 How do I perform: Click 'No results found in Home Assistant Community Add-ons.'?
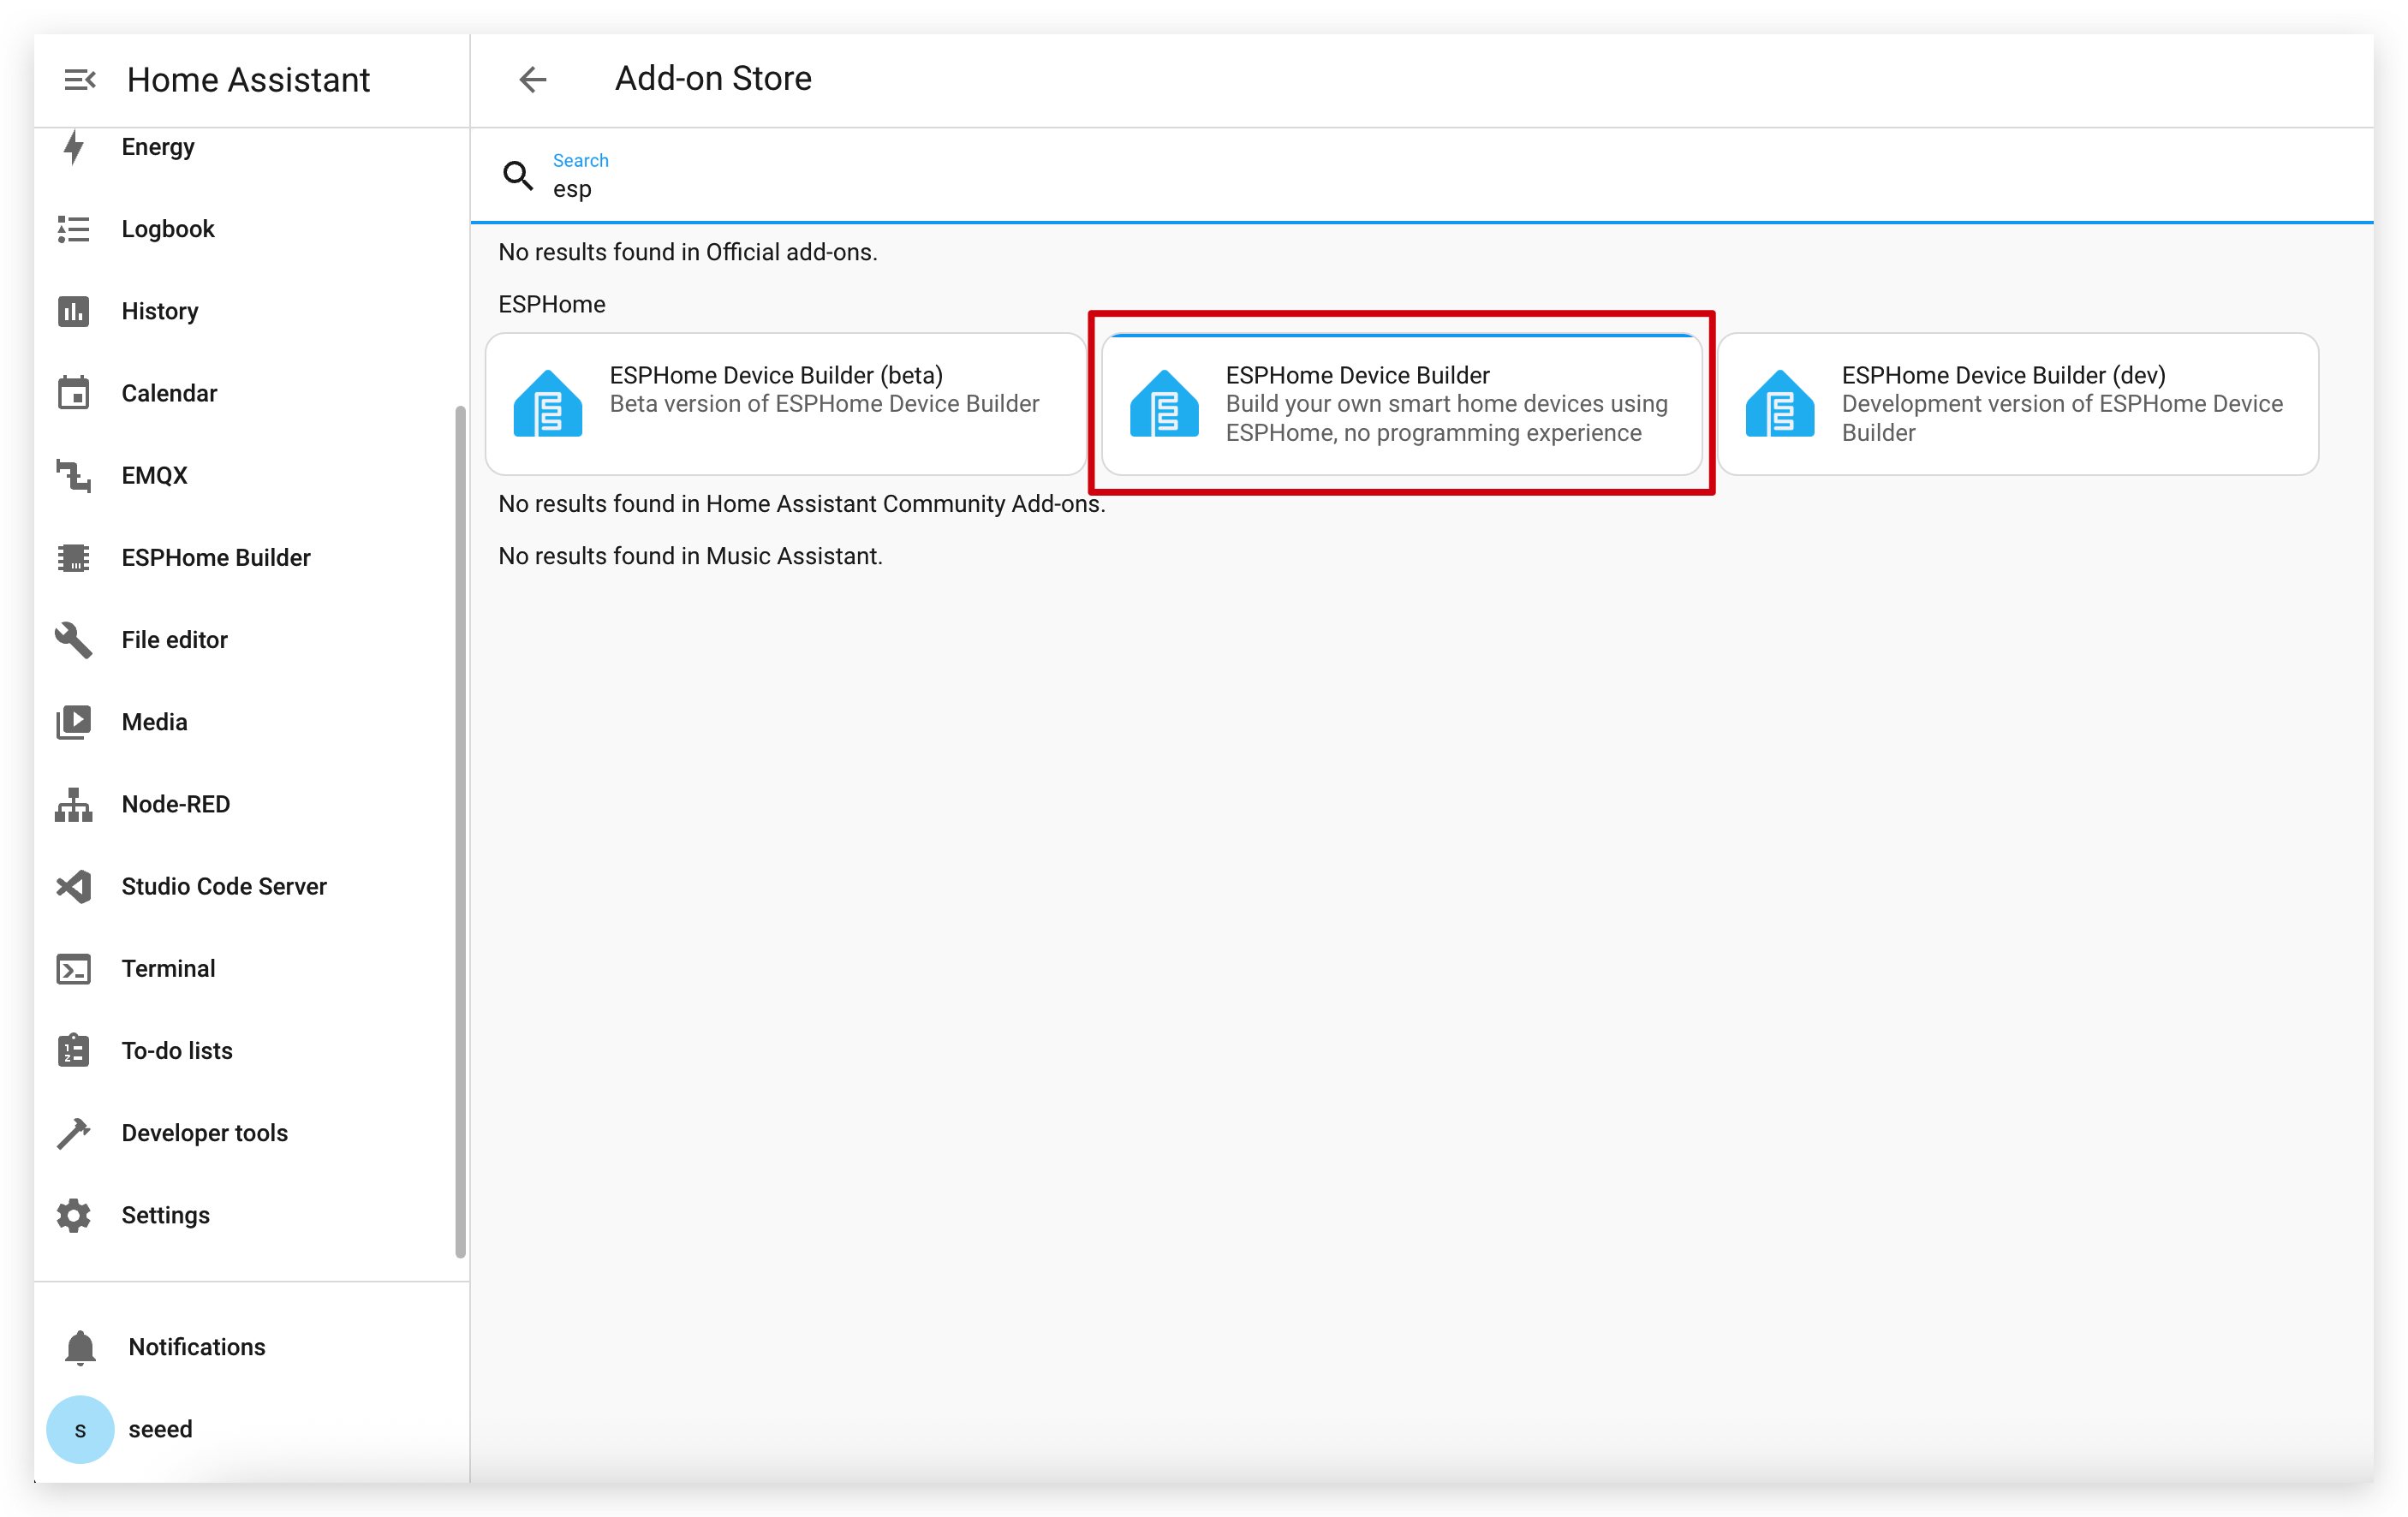pos(802,504)
